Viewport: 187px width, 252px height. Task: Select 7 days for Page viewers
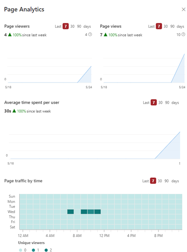pyautogui.click(x=65, y=26)
